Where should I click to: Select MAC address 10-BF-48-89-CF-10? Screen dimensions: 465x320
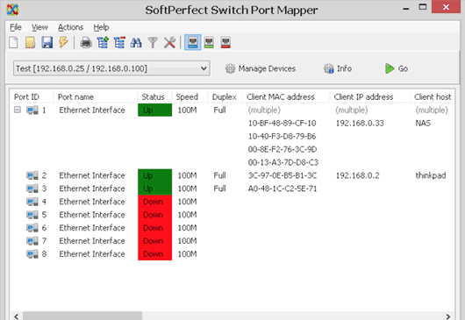coord(282,124)
